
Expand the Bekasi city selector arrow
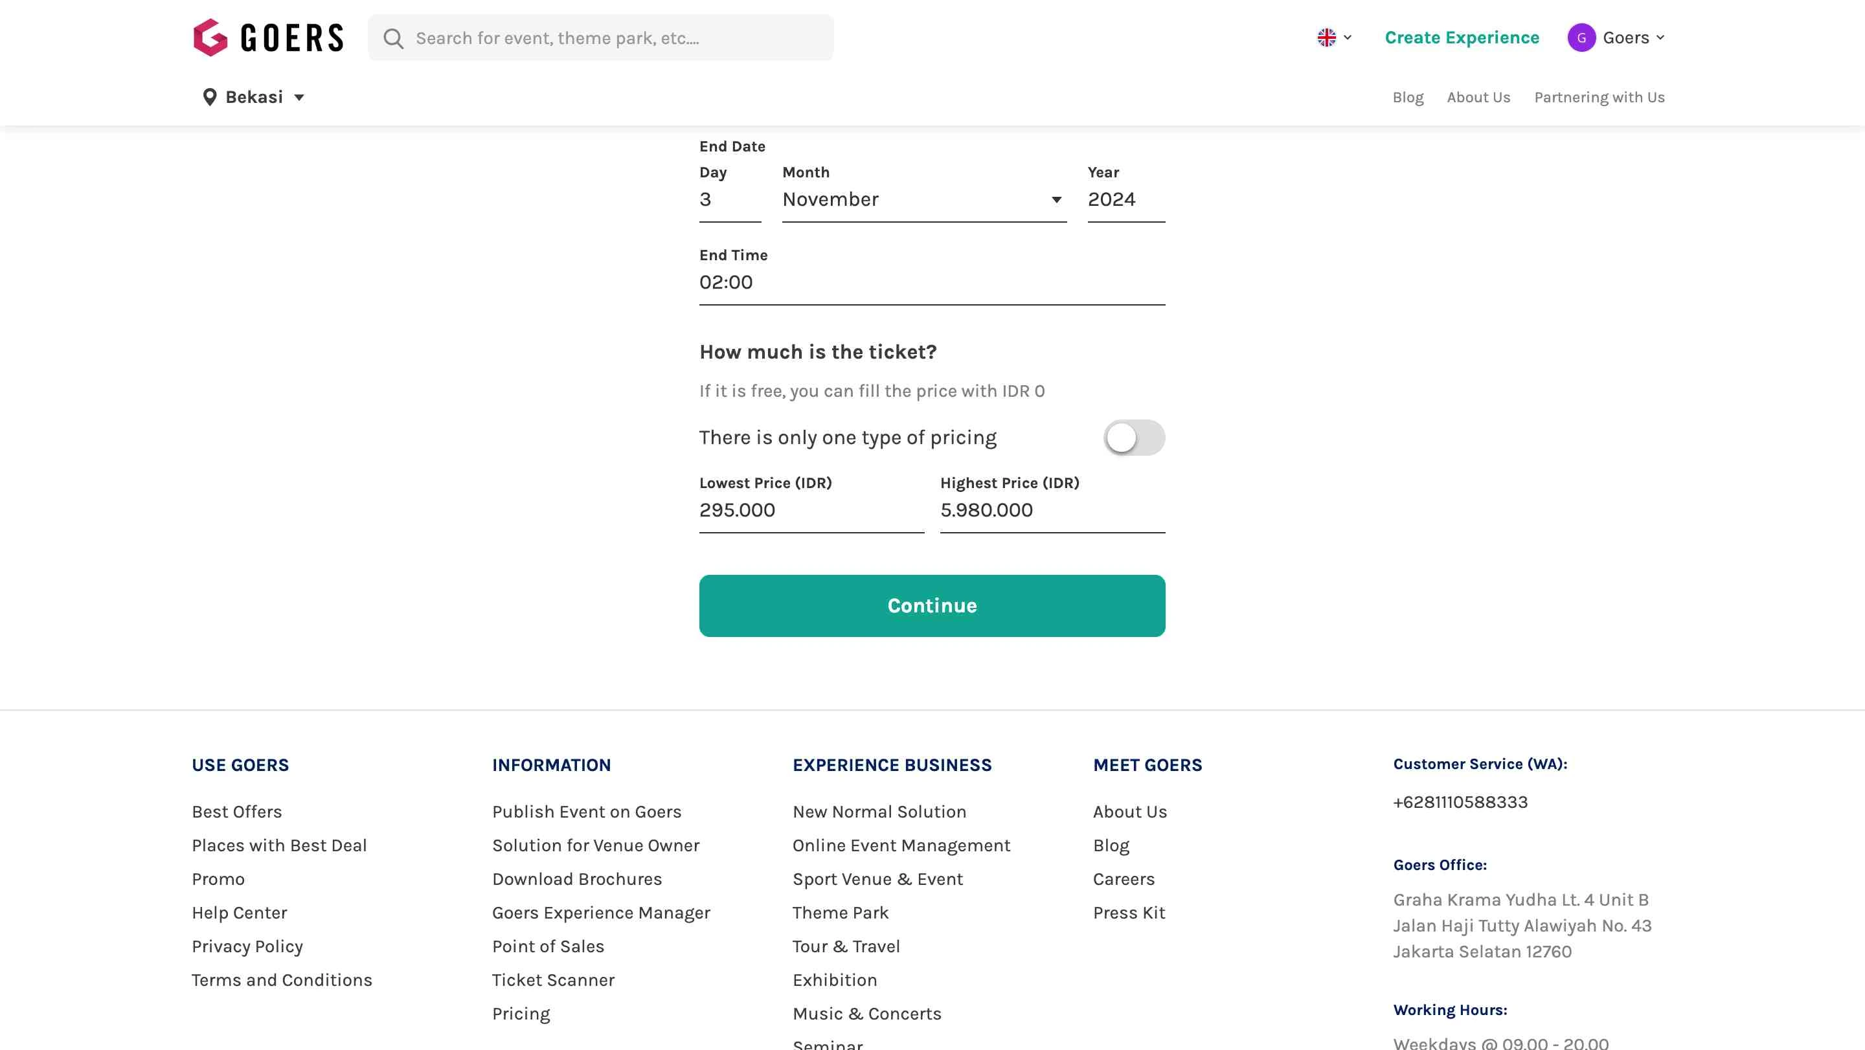[299, 97]
